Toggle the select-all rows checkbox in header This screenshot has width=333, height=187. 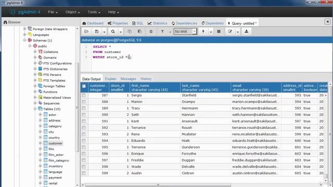(x=84, y=86)
